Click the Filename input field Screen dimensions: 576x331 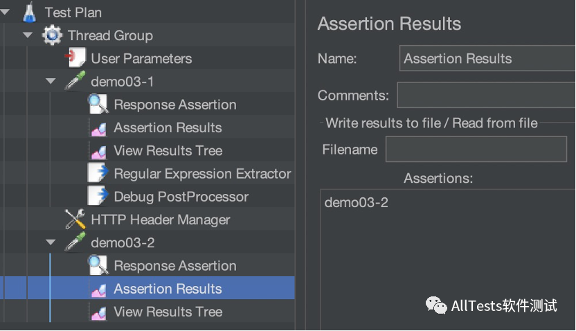tap(476, 149)
